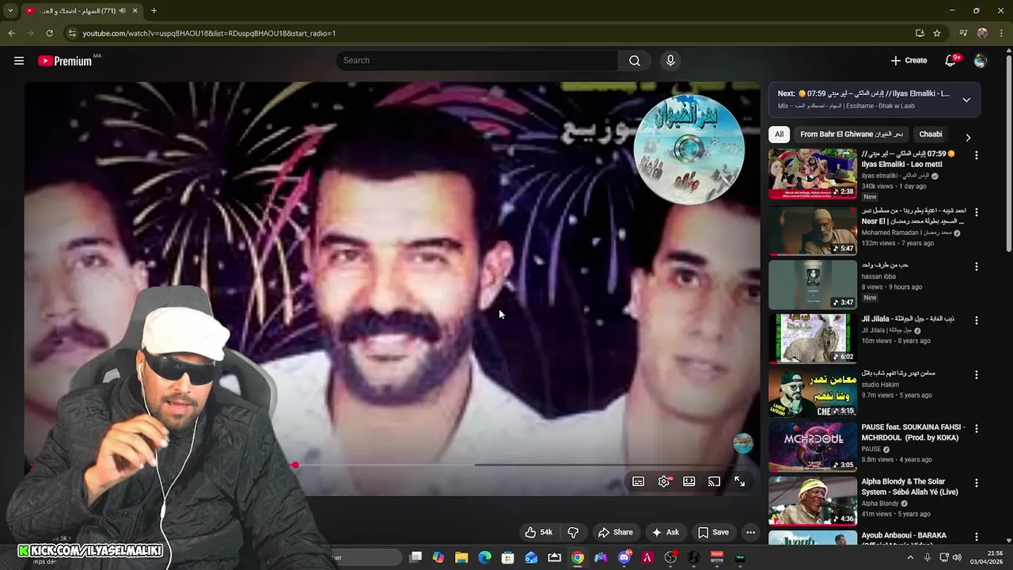Play the Jil Jilala video titled Jil Jilala

coord(813,338)
